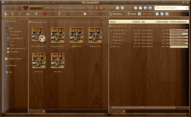Collapse the Dyski twarde group in left pane
This screenshot has height=117, width=191.
click(x=30, y=22)
